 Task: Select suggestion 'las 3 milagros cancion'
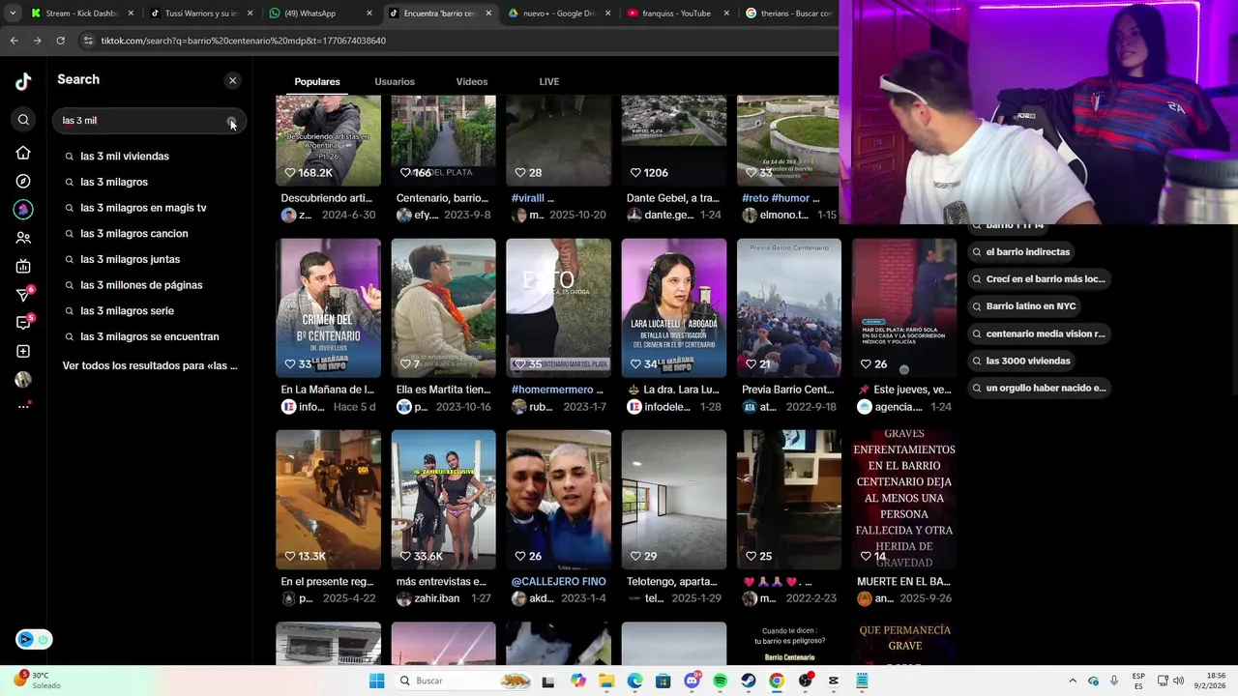coord(134,233)
